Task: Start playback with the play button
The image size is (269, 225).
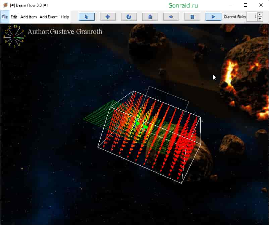Action: point(213,17)
